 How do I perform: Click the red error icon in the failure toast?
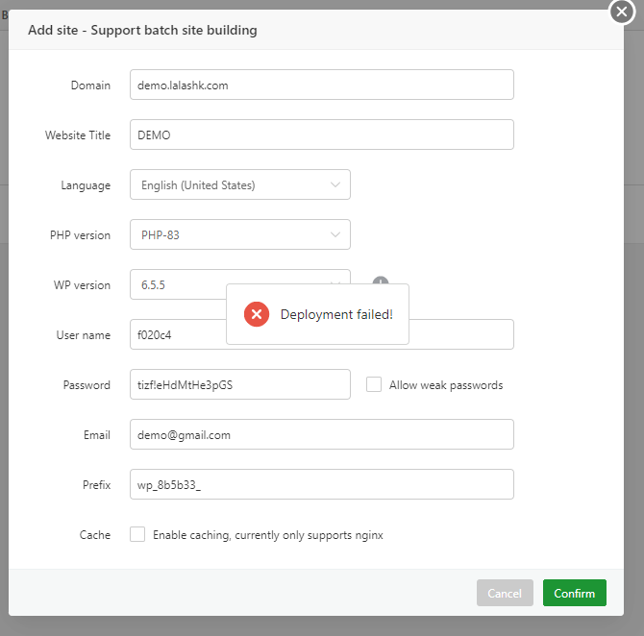click(256, 314)
